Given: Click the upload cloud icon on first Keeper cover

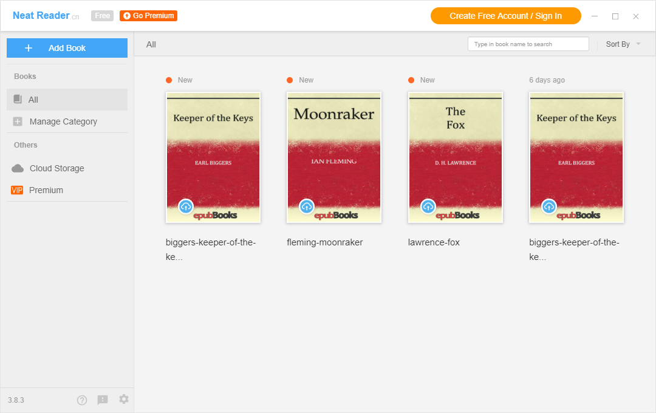Looking at the screenshot, I should [x=186, y=206].
